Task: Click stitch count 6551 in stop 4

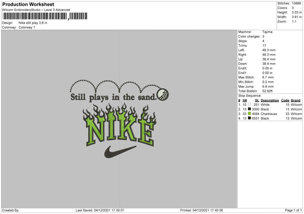Action: click(x=255, y=119)
